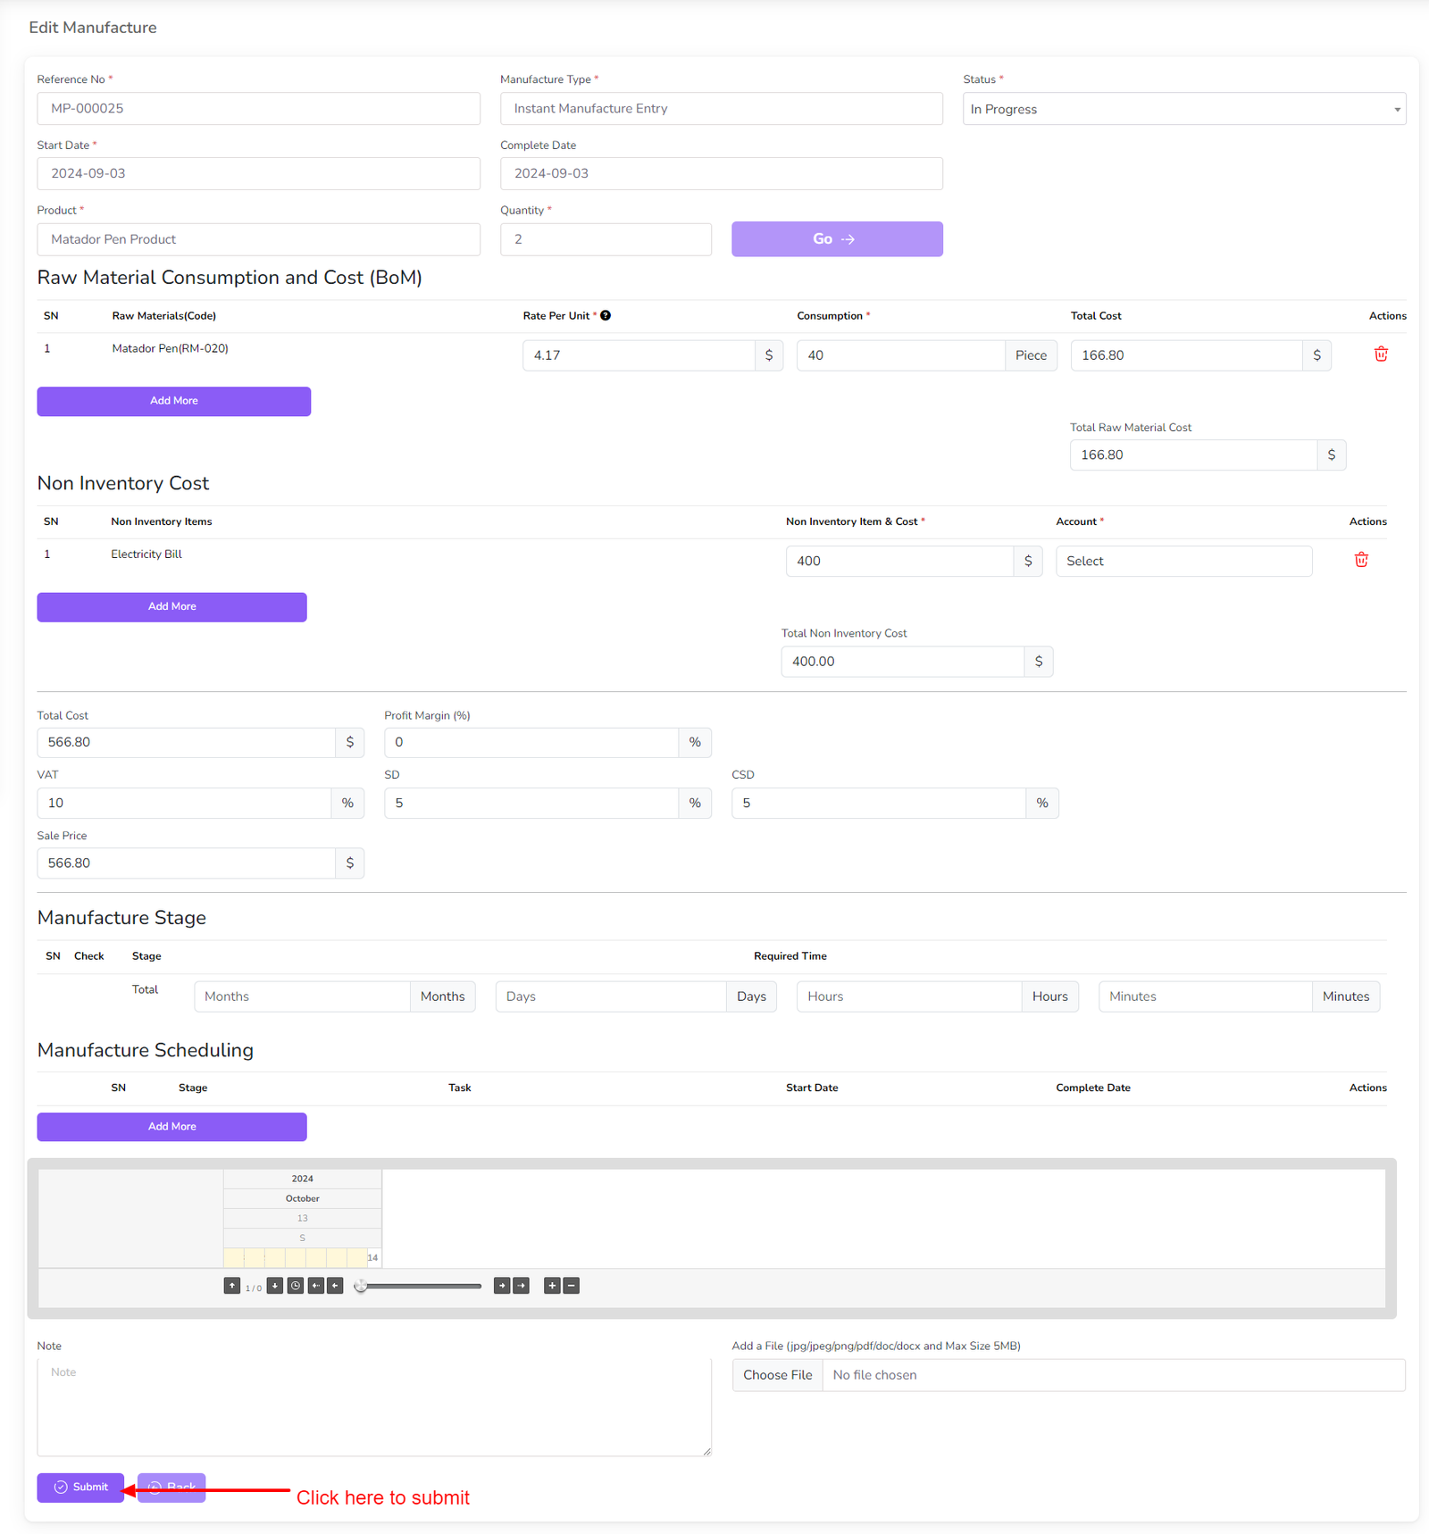Submit the manufacture form

pos(80,1487)
